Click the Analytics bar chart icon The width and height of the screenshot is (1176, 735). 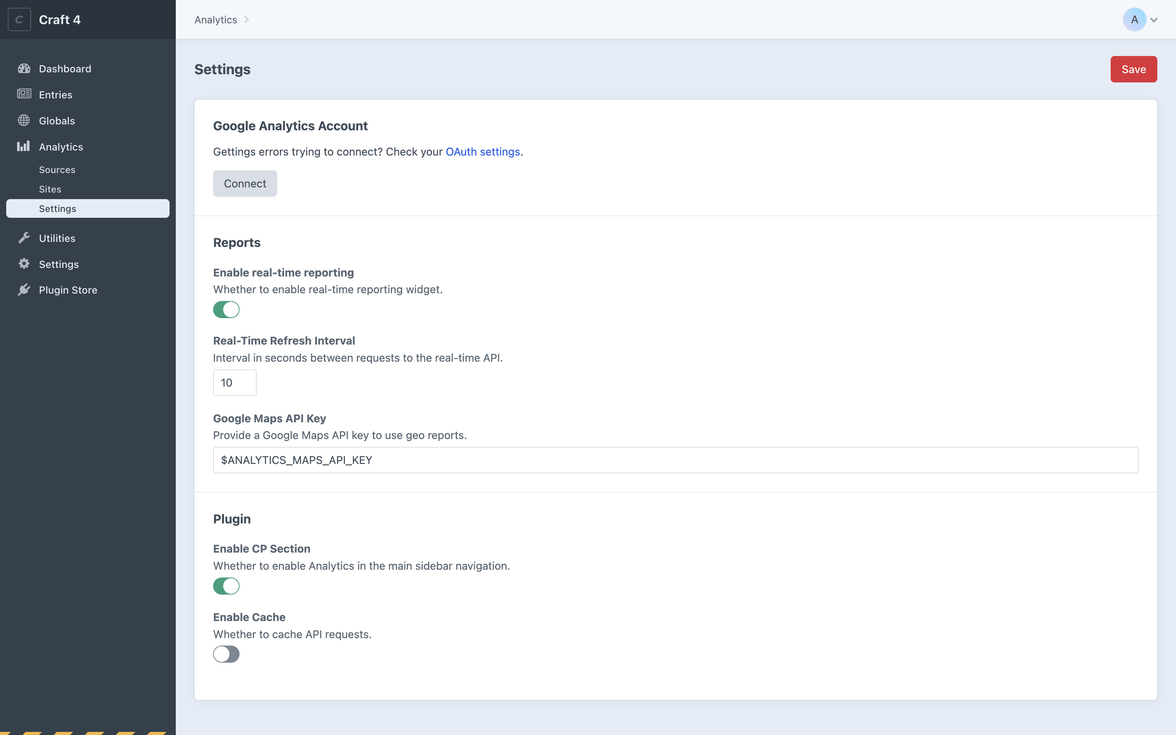(x=24, y=146)
